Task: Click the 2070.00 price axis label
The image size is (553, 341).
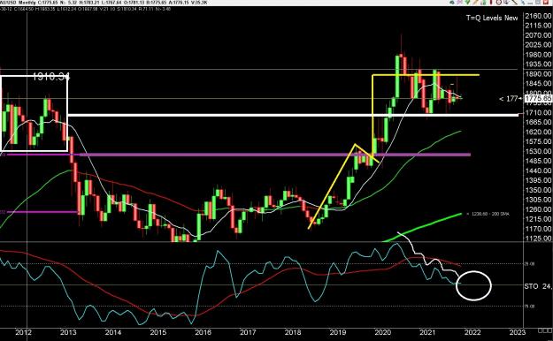Action: [x=538, y=35]
